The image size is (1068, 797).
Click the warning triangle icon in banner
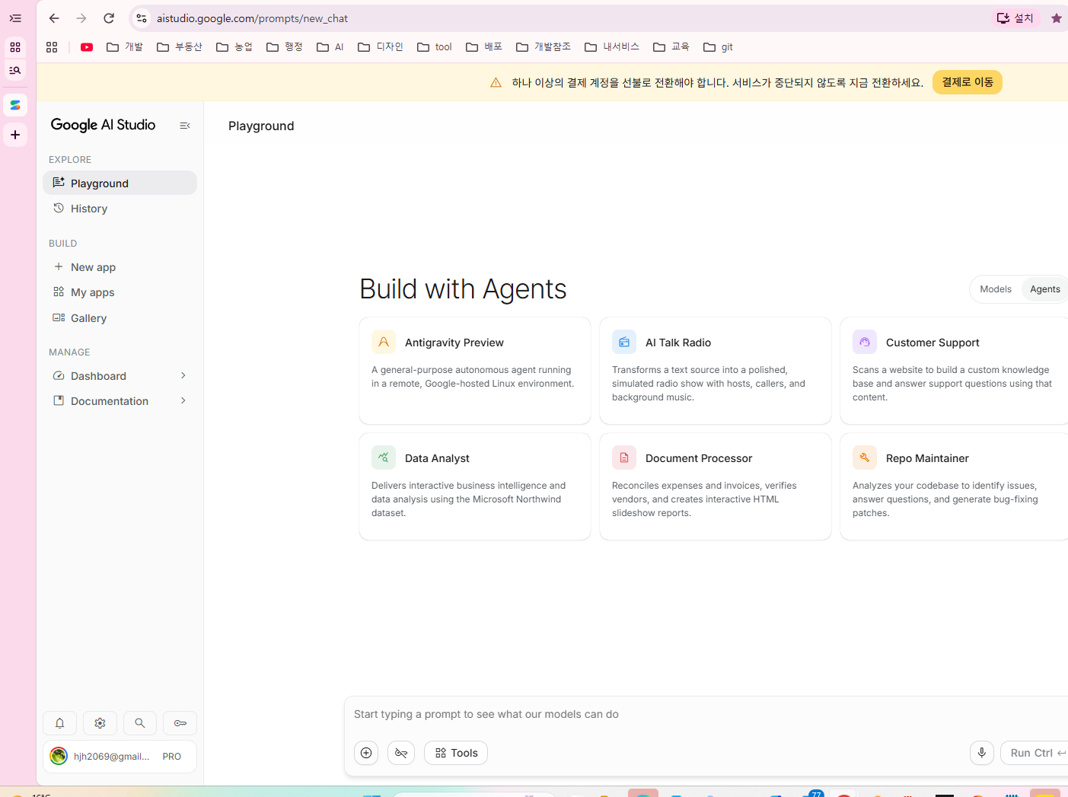pos(496,82)
